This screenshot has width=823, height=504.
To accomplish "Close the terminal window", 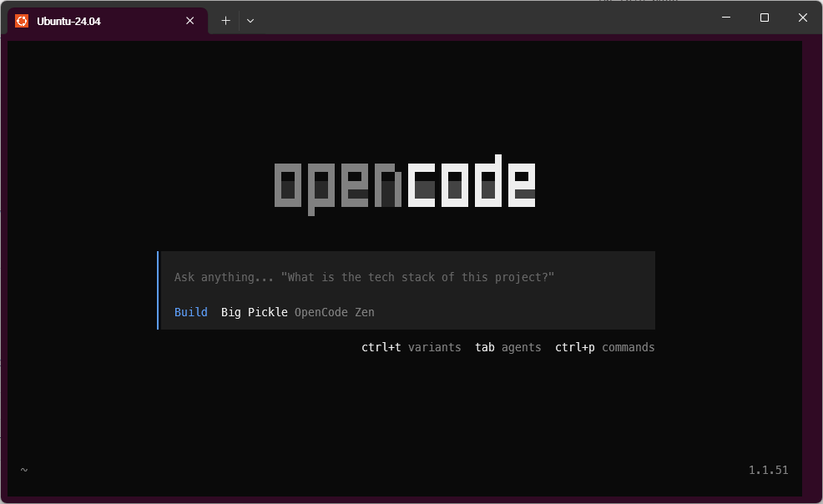I will 803,18.
